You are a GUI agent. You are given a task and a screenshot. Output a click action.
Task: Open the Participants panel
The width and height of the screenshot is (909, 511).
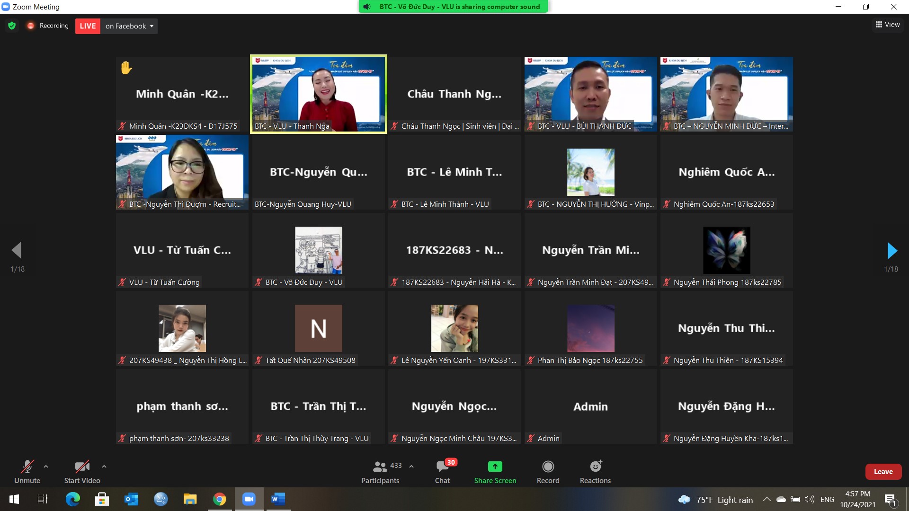[x=380, y=472]
